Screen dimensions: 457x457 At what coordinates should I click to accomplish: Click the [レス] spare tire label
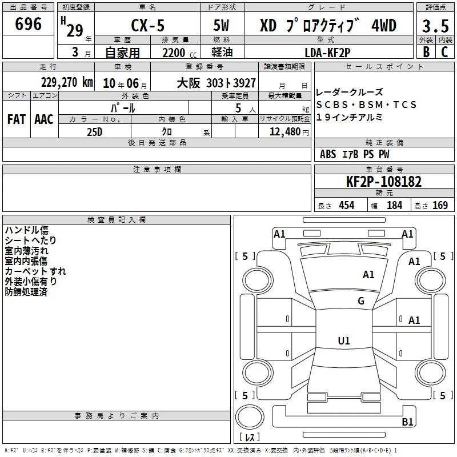coord(250,437)
